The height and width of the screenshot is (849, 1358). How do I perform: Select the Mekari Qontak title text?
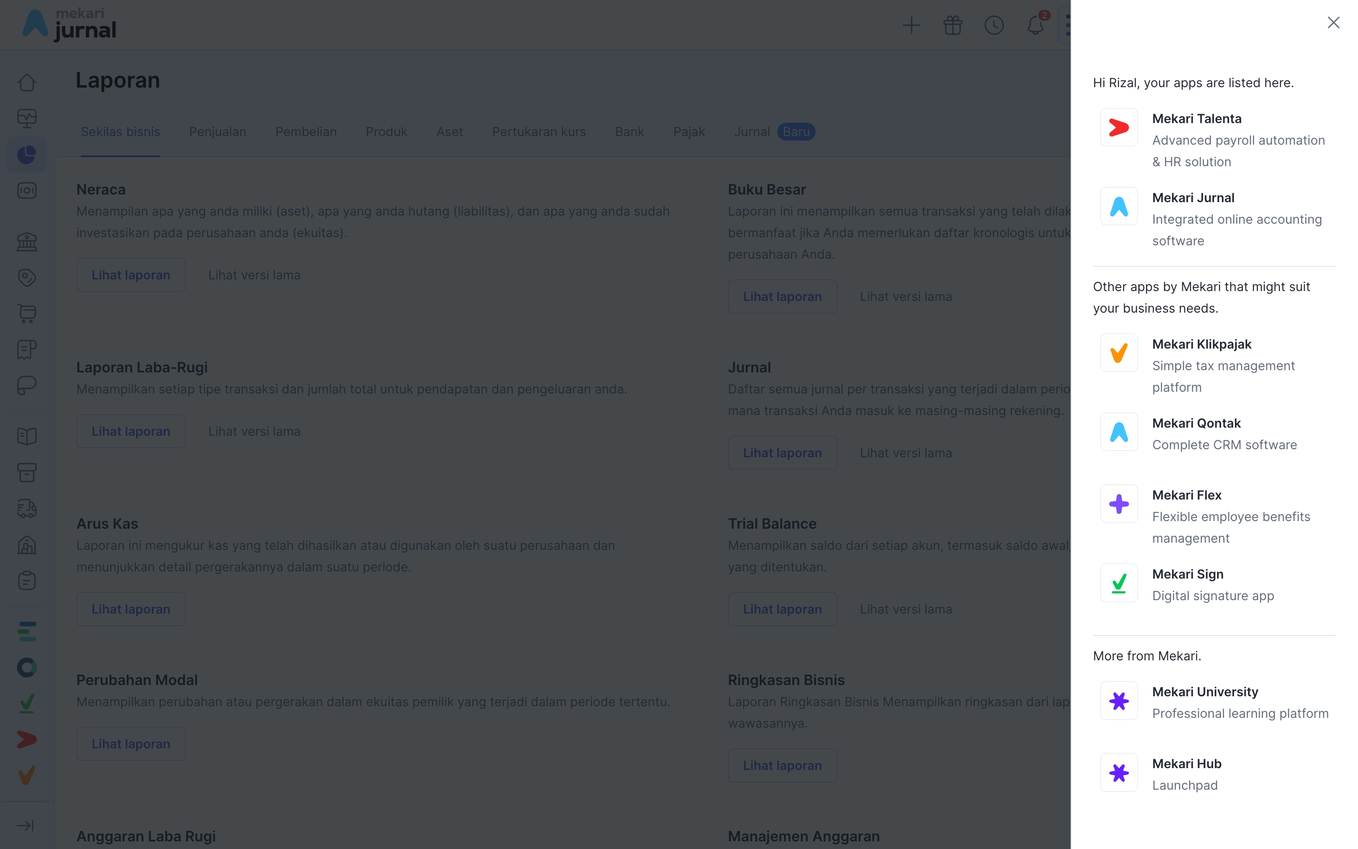tap(1196, 423)
